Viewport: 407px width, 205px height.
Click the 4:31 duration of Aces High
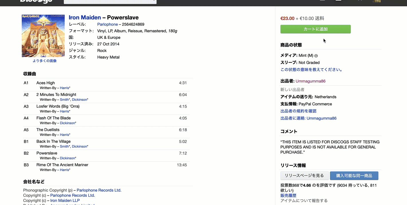(183, 83)
